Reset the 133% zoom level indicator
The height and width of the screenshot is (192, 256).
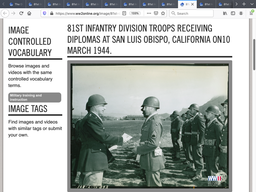coord(135,13)
